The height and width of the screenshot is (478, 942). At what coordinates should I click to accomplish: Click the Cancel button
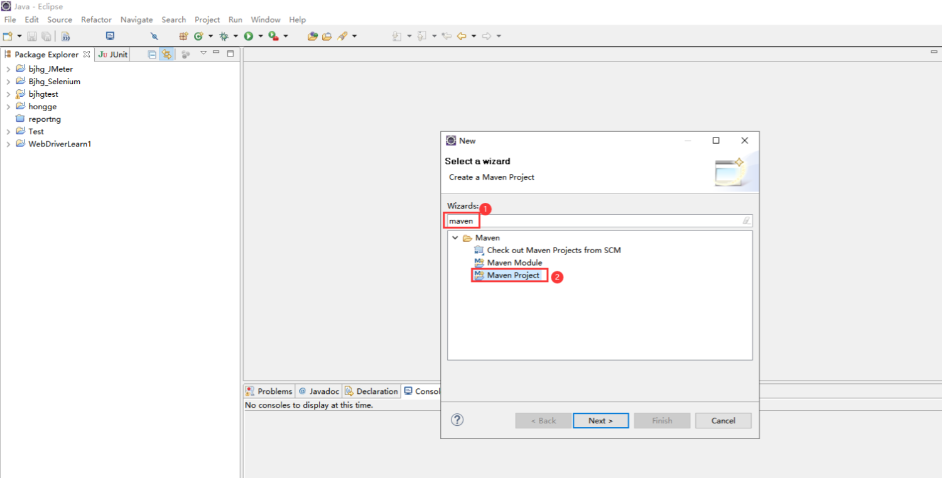click(x=723, y=421)
